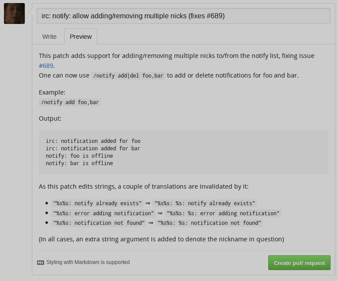
Task: Click inside the output code block
Action: 183,152
